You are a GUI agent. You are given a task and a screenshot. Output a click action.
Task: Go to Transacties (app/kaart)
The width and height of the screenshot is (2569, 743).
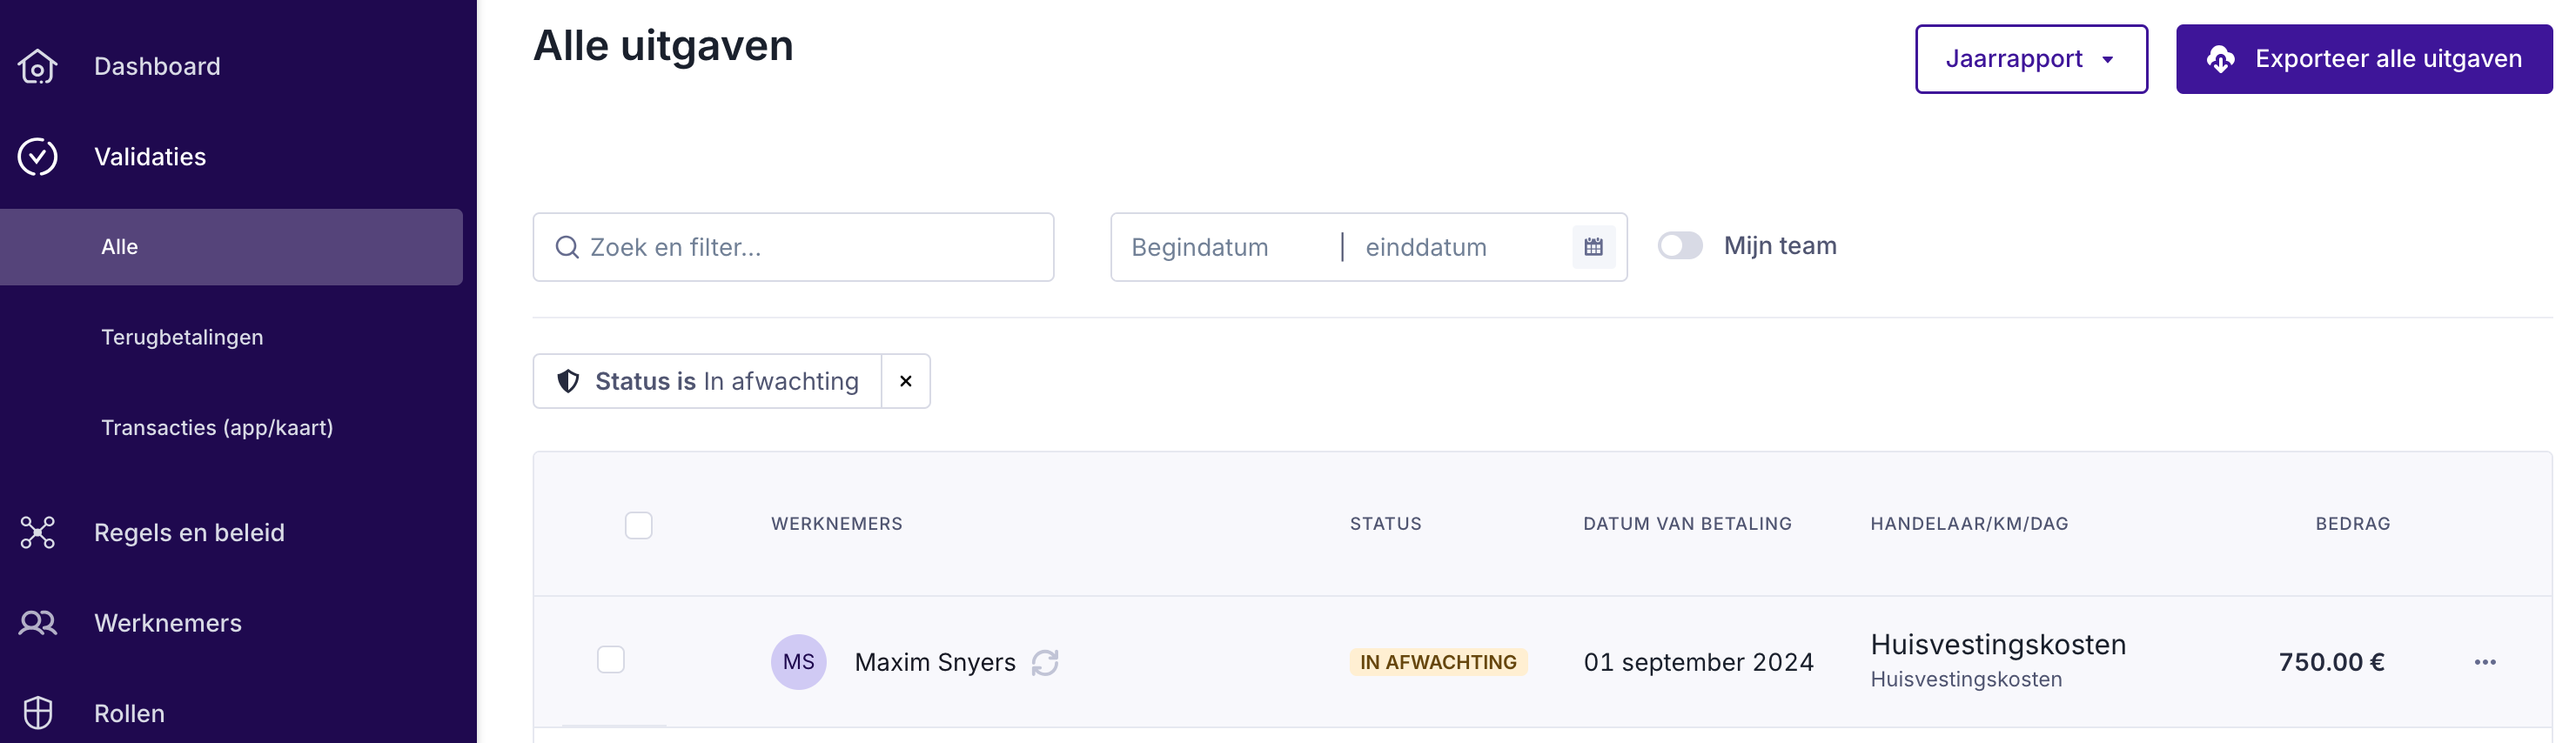[218, 428]
